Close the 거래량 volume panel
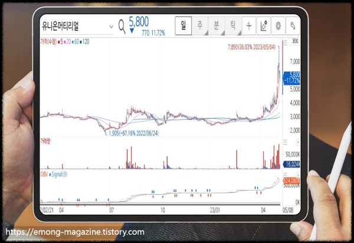Viewport: 354px width, 243px height. tap(298, 142)
